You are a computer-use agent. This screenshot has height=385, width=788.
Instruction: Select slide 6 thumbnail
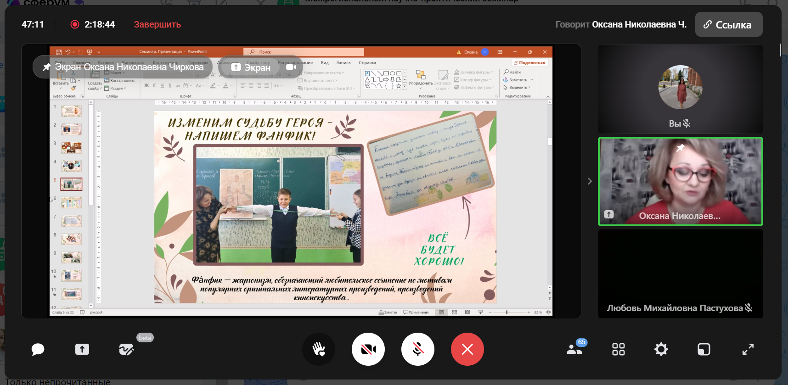(71, 202)
